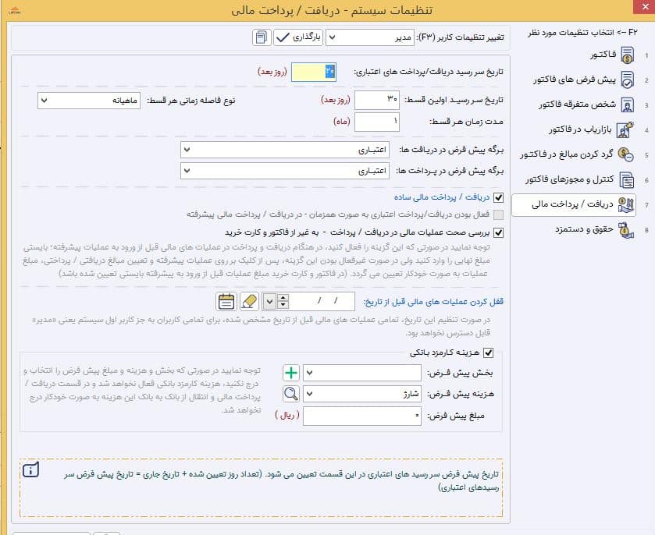Click the فاکتور invoice icon in sidebar

click(627, 55)
